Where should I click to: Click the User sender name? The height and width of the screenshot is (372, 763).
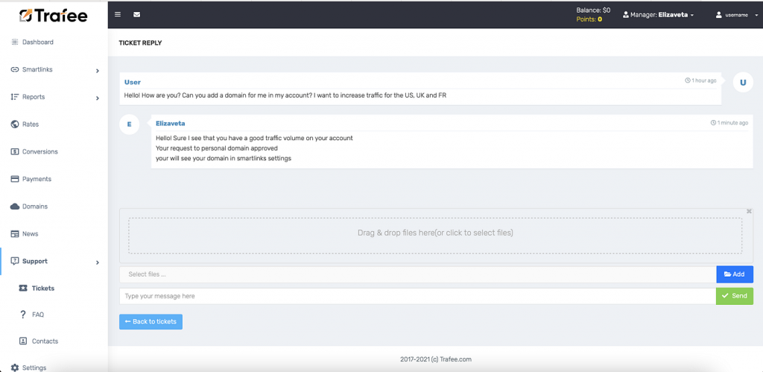point(133,82)
